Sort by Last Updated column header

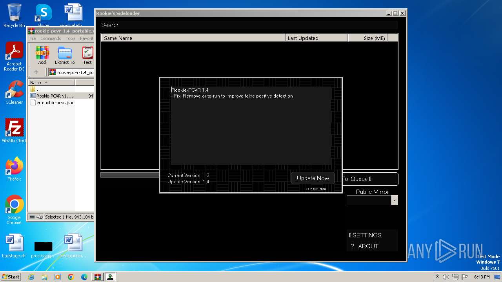click(316, 38)
